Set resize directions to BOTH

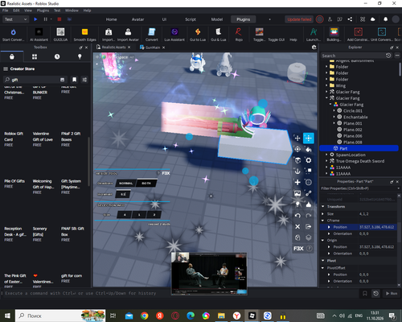[146, 184]
